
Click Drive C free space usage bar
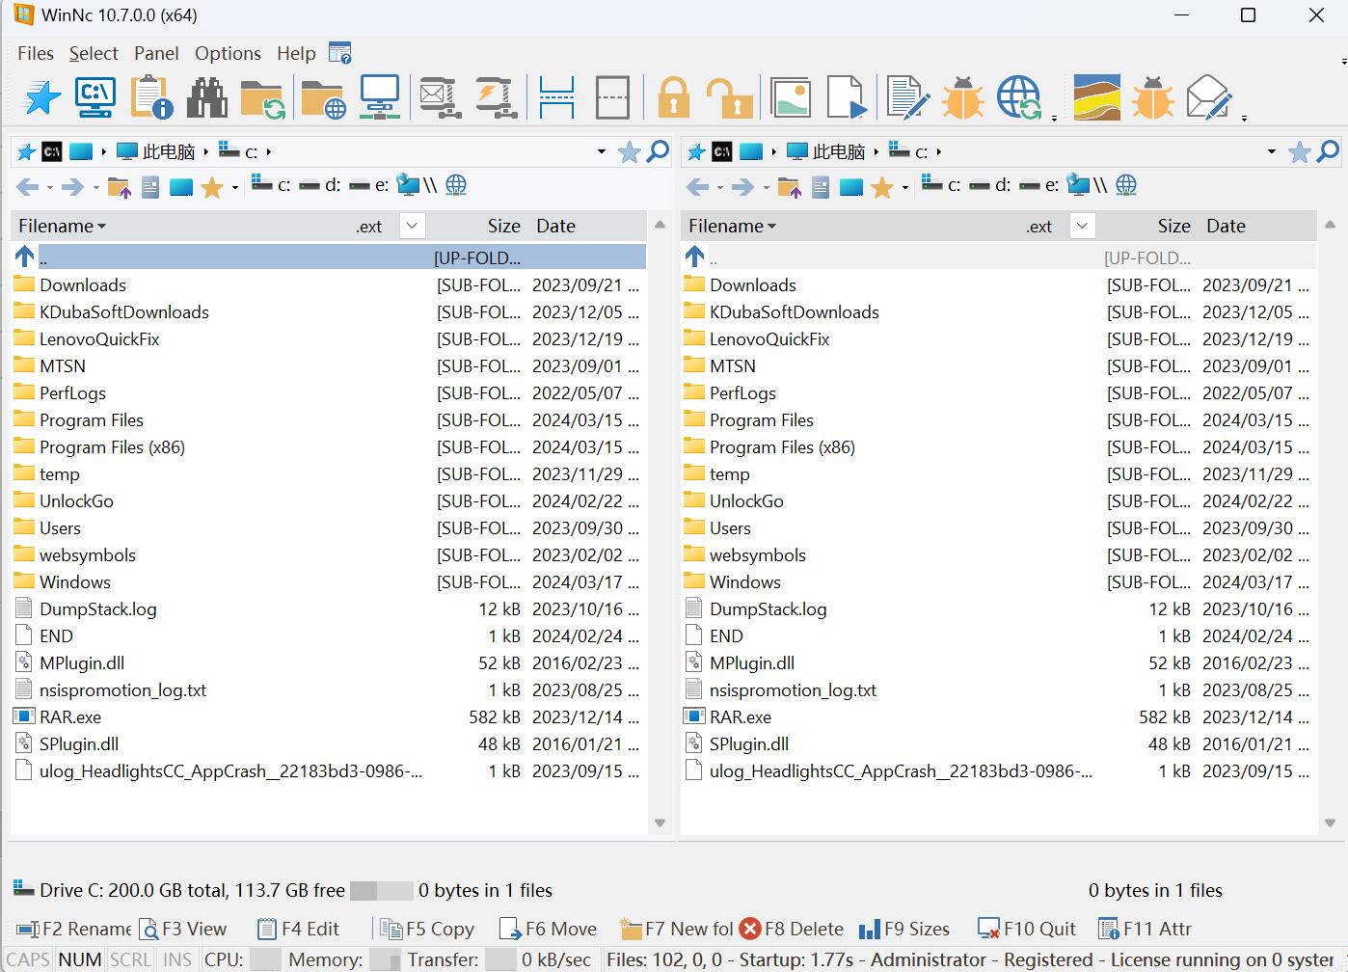coord(381,890)
